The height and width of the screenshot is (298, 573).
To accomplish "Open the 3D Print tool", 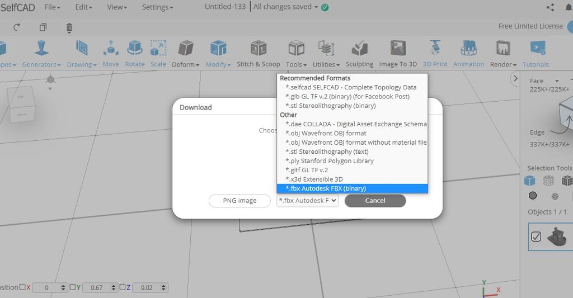I will coord(435,54).
